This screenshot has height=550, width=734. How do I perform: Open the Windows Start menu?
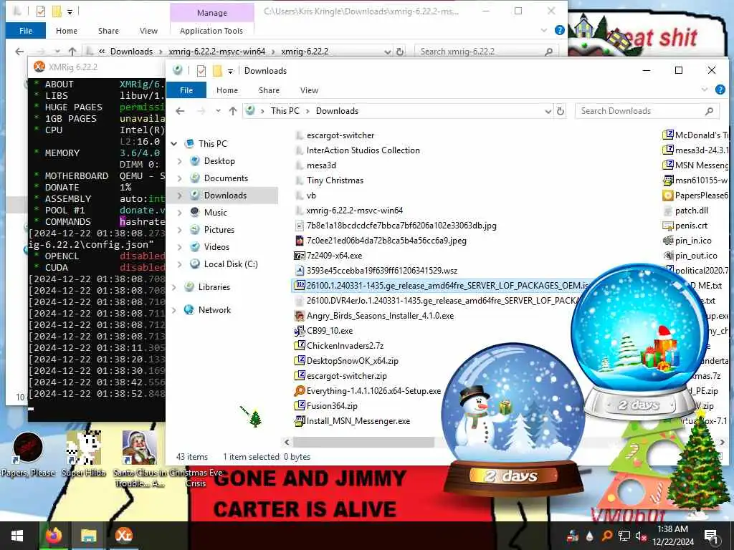click(17, 536)
